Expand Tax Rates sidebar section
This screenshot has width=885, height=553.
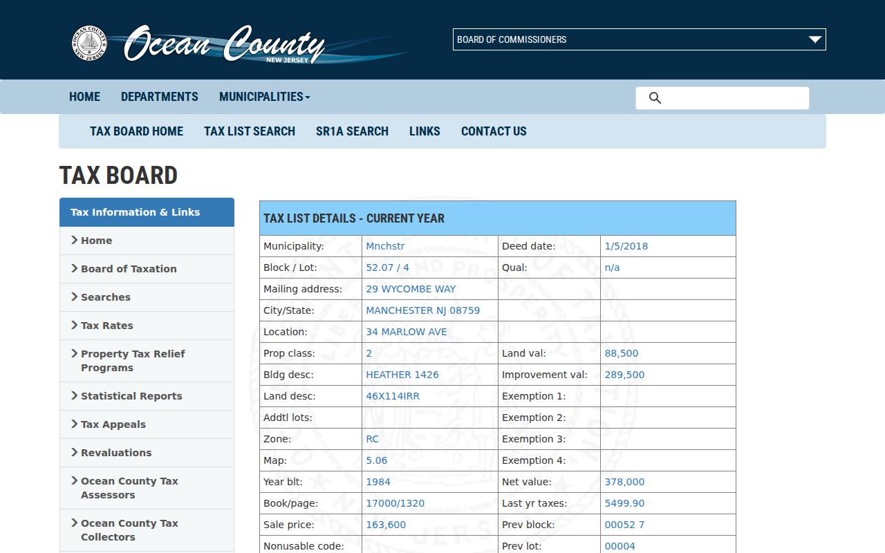(147, 326)
